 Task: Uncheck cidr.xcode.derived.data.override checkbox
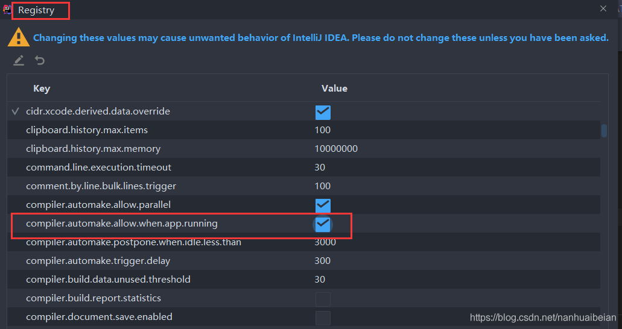[323, 112]
